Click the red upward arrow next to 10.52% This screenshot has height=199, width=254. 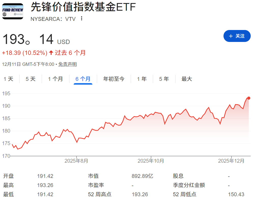point(51,53)
